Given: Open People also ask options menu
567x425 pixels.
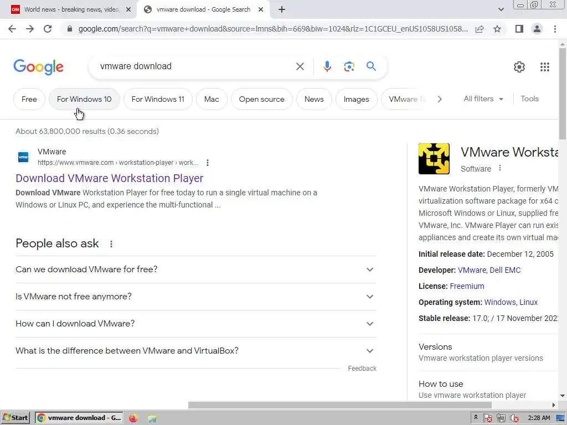Looking at the screenshot, I should (x=111, y=244).
